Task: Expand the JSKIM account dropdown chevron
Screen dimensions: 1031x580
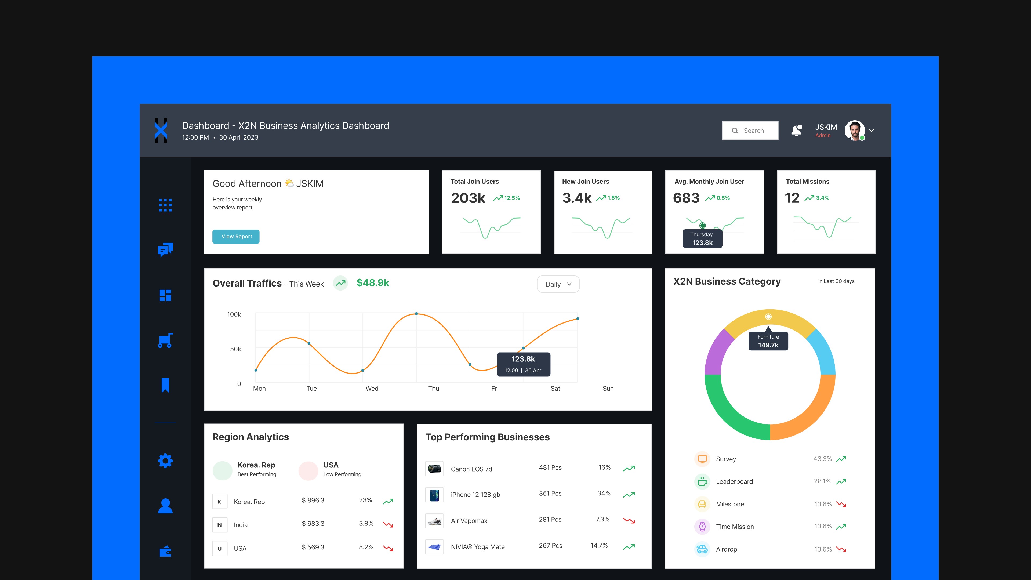Action: coord(871,130)
